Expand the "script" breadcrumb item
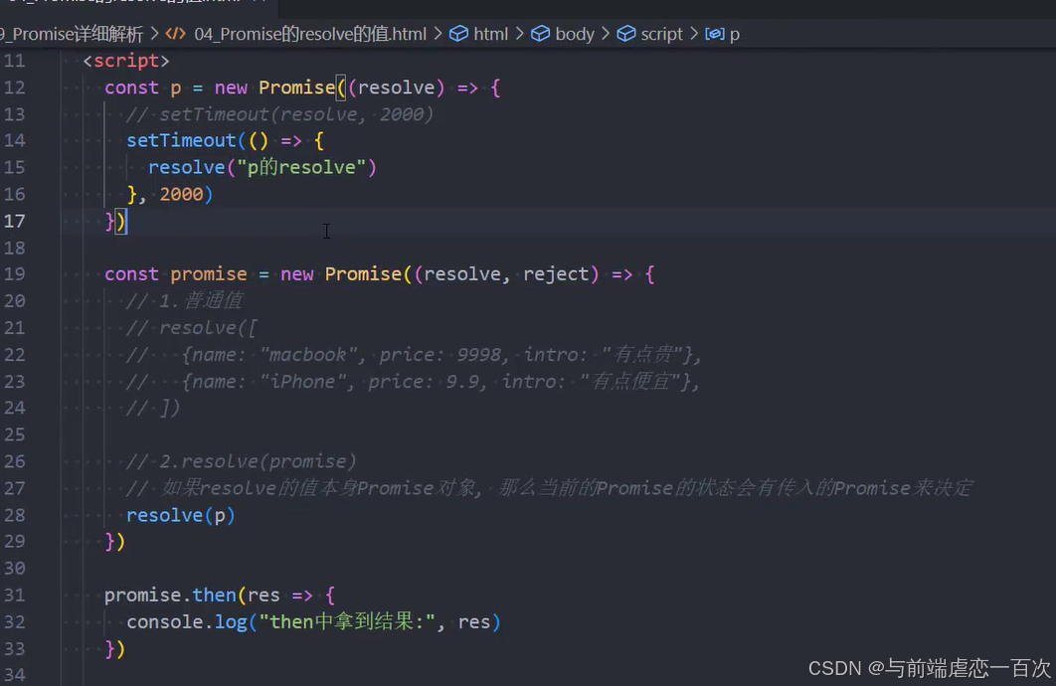 point(660,33)
